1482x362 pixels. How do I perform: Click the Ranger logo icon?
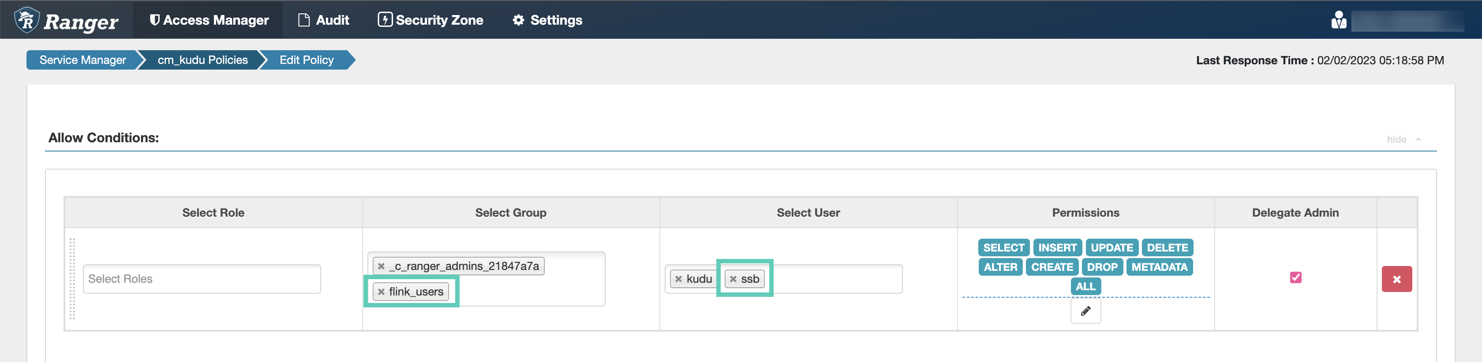pyautogui.click(x=26, y=20)
